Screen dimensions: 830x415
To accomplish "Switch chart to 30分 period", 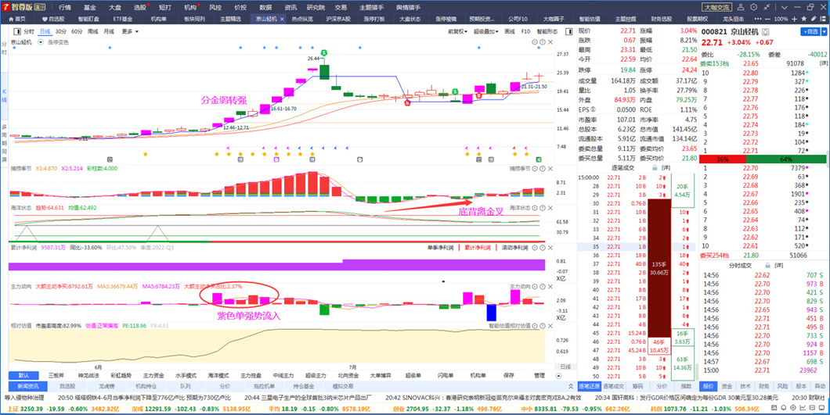I will click(x=61, y=32).
